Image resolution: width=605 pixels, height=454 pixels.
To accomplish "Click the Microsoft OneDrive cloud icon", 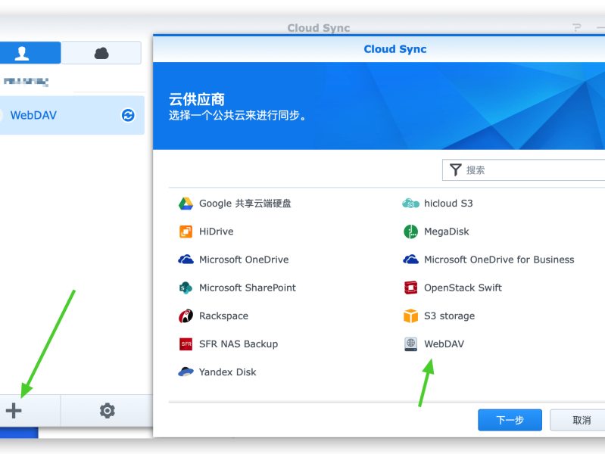I will point(186,260).
